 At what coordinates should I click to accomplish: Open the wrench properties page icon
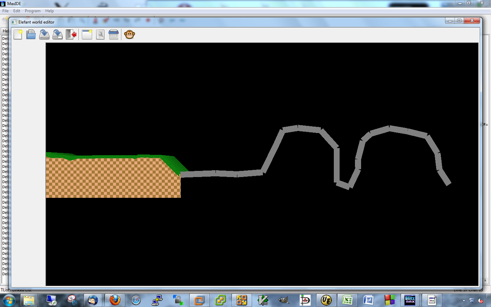[100, 34]
